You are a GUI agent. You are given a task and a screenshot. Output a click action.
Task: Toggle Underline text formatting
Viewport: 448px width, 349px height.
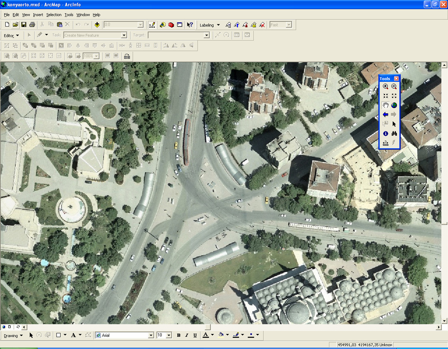(195, 335)
